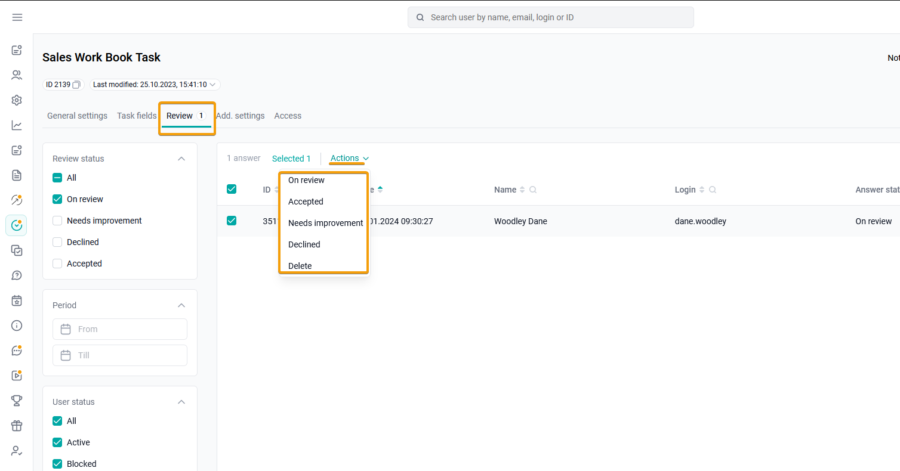Viewport: 900px width, 471px height.
Task: Click the news icon directly below chart icon
Action: coord(17,150)
